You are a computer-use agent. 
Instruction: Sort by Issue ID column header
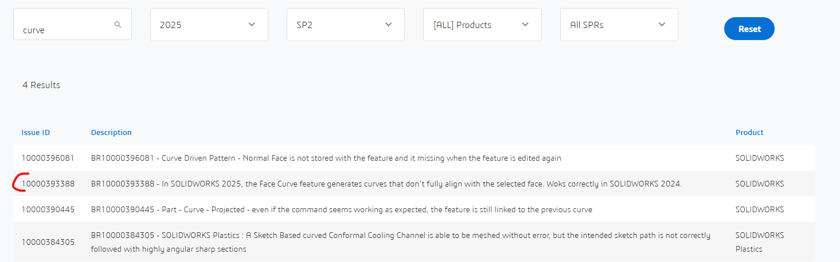pos(36,132)
